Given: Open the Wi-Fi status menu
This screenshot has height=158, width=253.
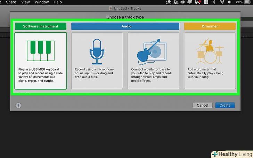Looking at the screenshot, I should click(222, 2).
